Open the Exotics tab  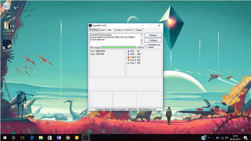(119, 30)
